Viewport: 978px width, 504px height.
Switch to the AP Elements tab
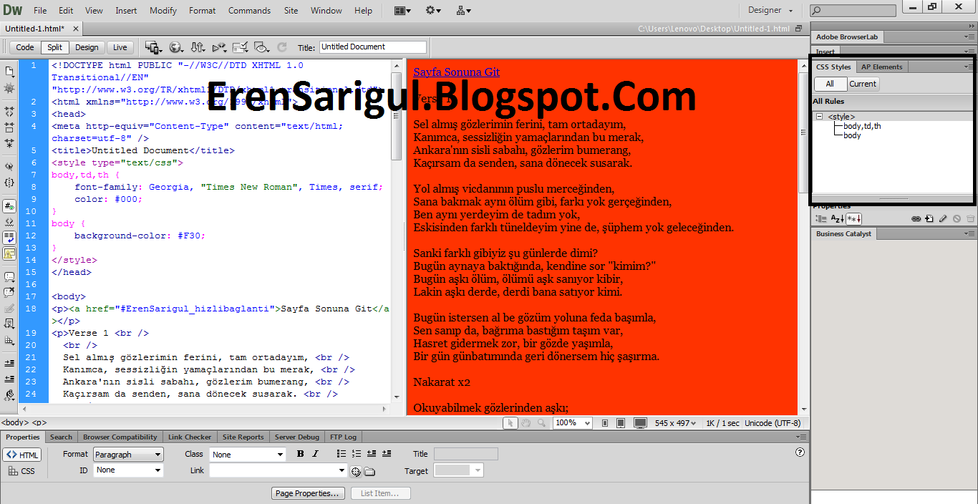882,67
